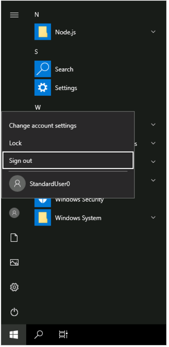Switch to StandardUser0 account
The width and height of the screenshot is (169, 347).
68,184
